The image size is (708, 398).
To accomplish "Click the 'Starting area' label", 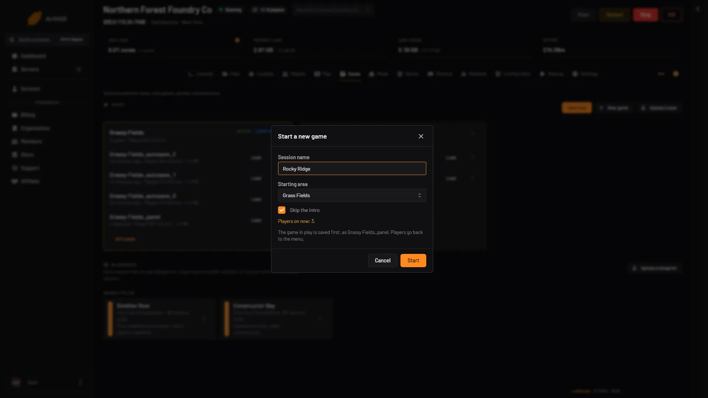I will (x=292, y=184).
